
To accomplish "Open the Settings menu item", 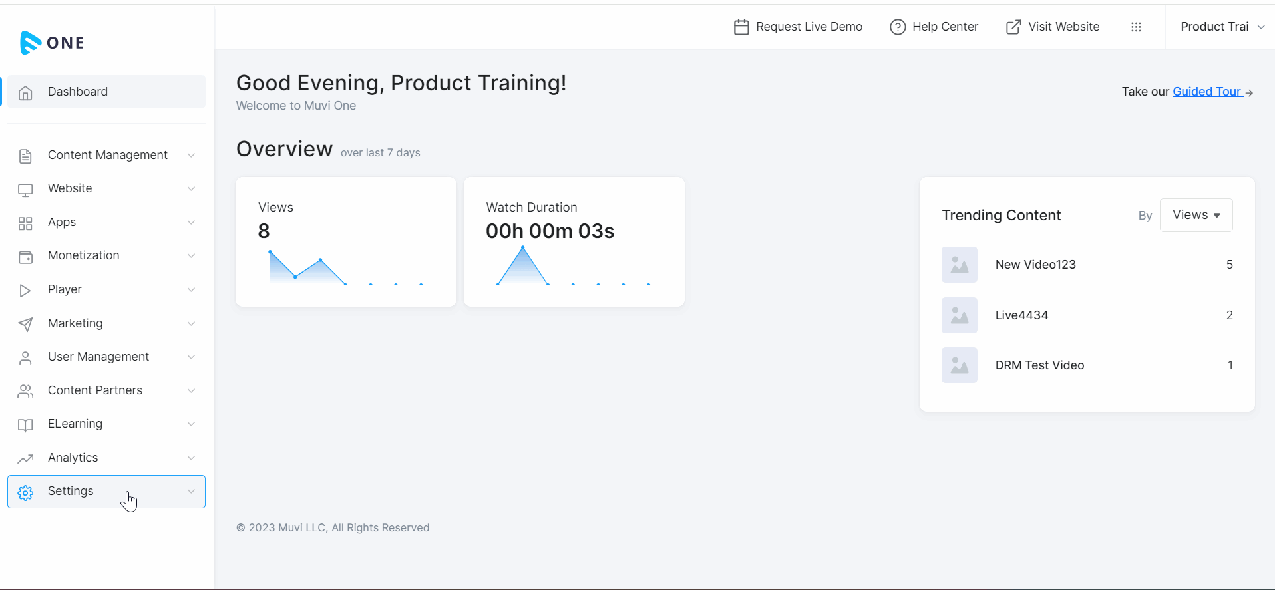I will 106,492.
